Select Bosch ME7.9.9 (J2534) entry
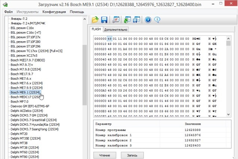 click(x=27, y=88)
